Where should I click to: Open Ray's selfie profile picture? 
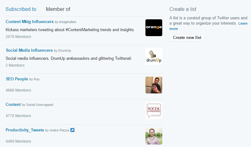tap(154, 85)
